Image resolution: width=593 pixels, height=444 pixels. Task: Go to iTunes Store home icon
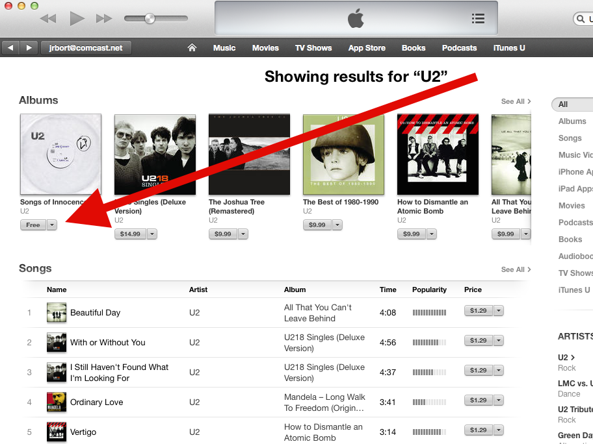click(x=192, y=47)
